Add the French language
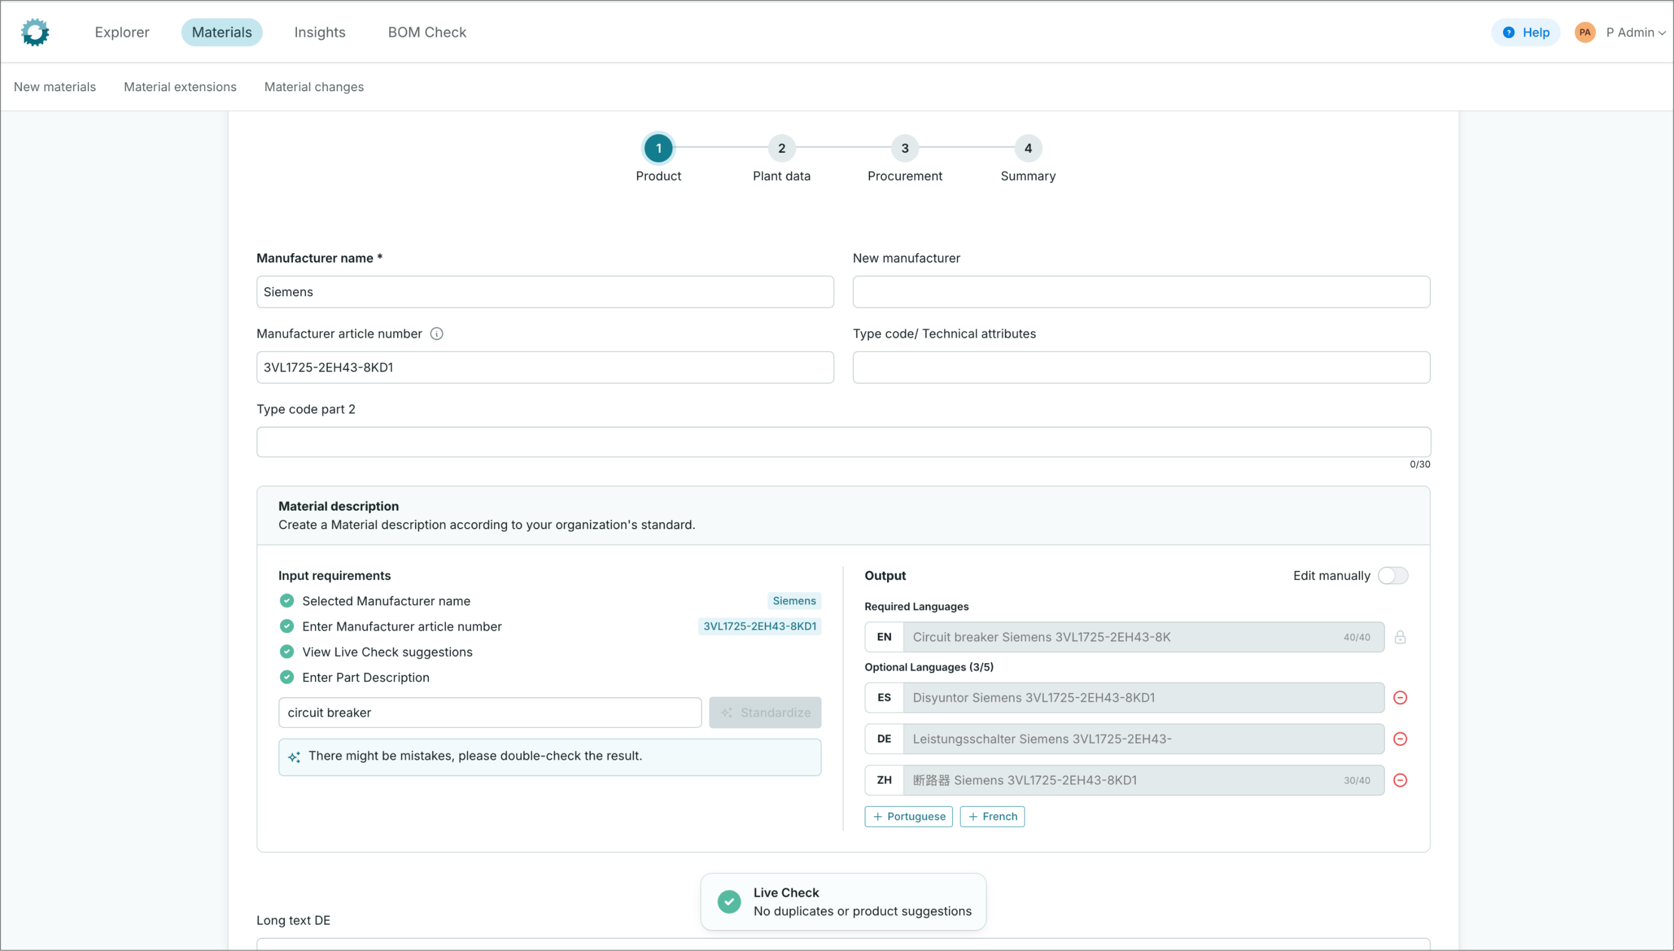 pyautogui.click(x=992, y=816)
